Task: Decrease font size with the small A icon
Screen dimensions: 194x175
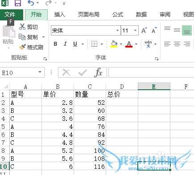Action: click(x=154, y=30)
